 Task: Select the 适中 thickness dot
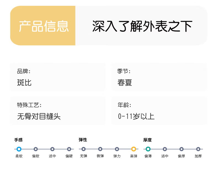[x=165, y=149]
